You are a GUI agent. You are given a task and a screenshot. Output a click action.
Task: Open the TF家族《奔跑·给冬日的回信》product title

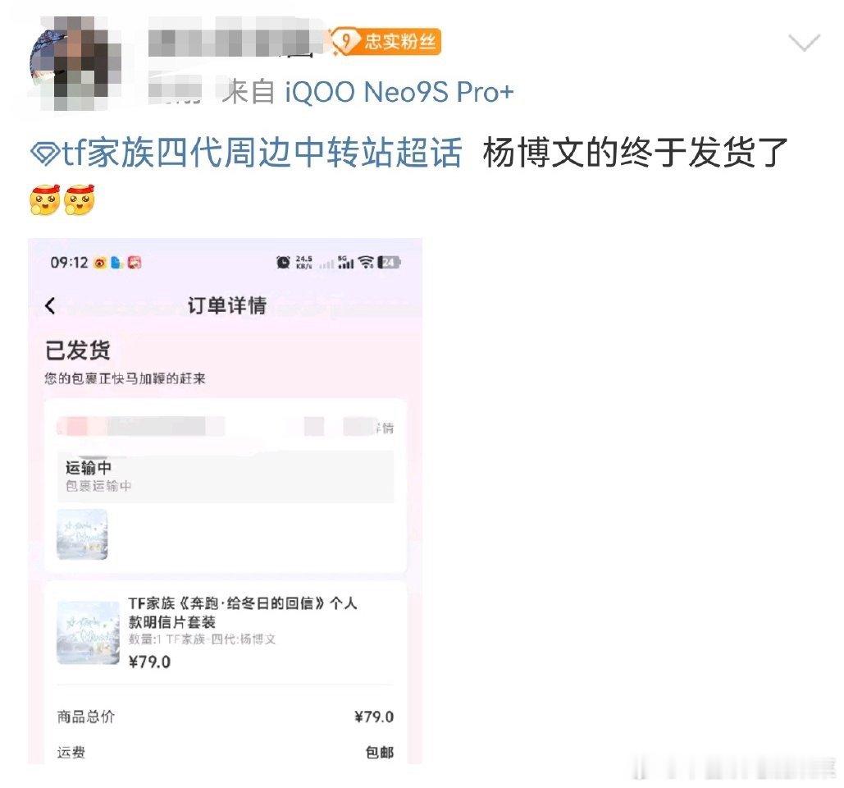[242, 612]
